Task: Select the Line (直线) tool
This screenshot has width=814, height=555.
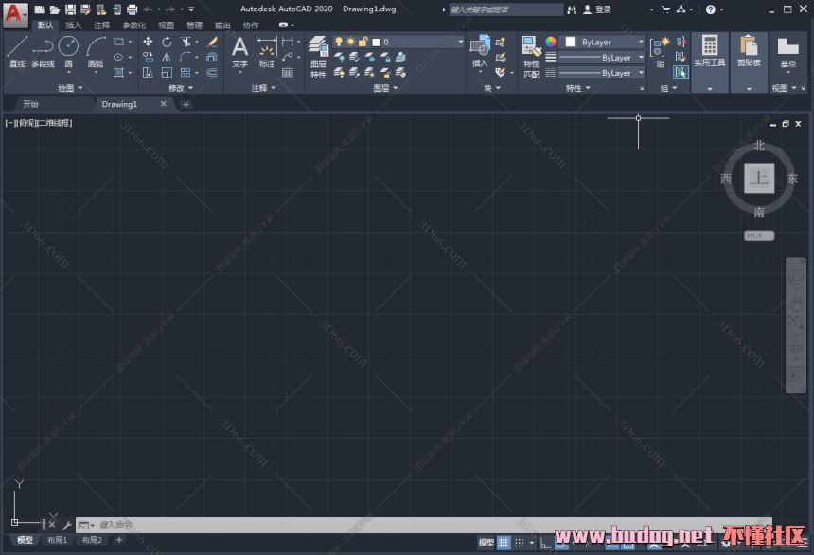Action: coord(17,51)
